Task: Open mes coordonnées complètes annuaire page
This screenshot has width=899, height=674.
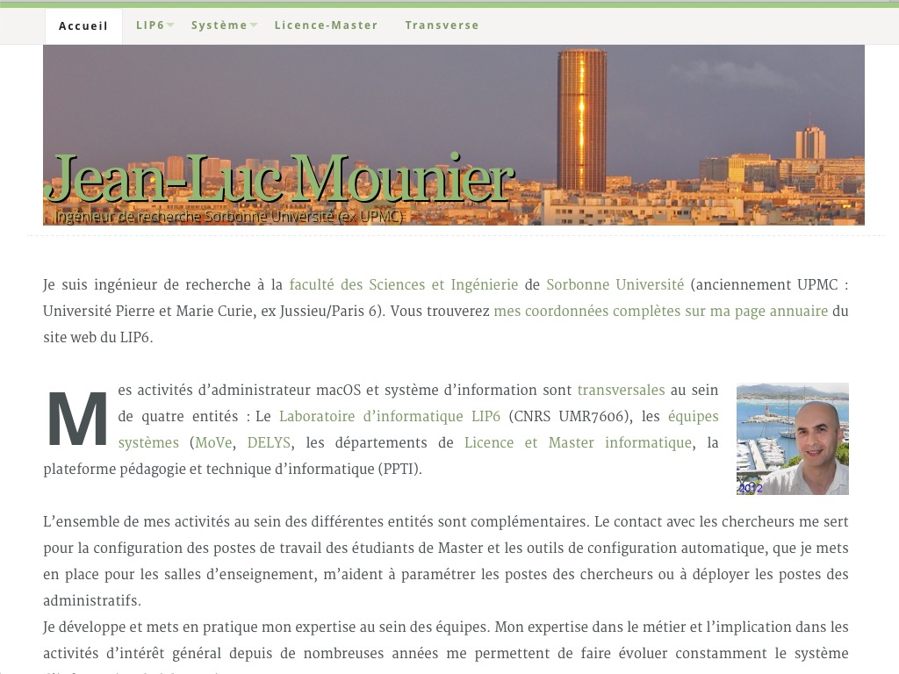Action: 661,311
